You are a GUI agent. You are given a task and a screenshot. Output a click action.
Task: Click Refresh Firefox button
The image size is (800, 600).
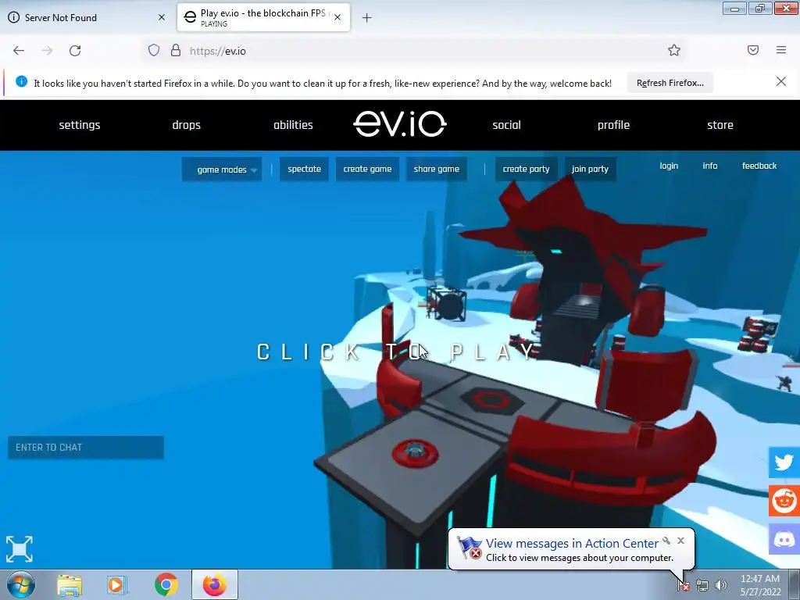point(670,83)
